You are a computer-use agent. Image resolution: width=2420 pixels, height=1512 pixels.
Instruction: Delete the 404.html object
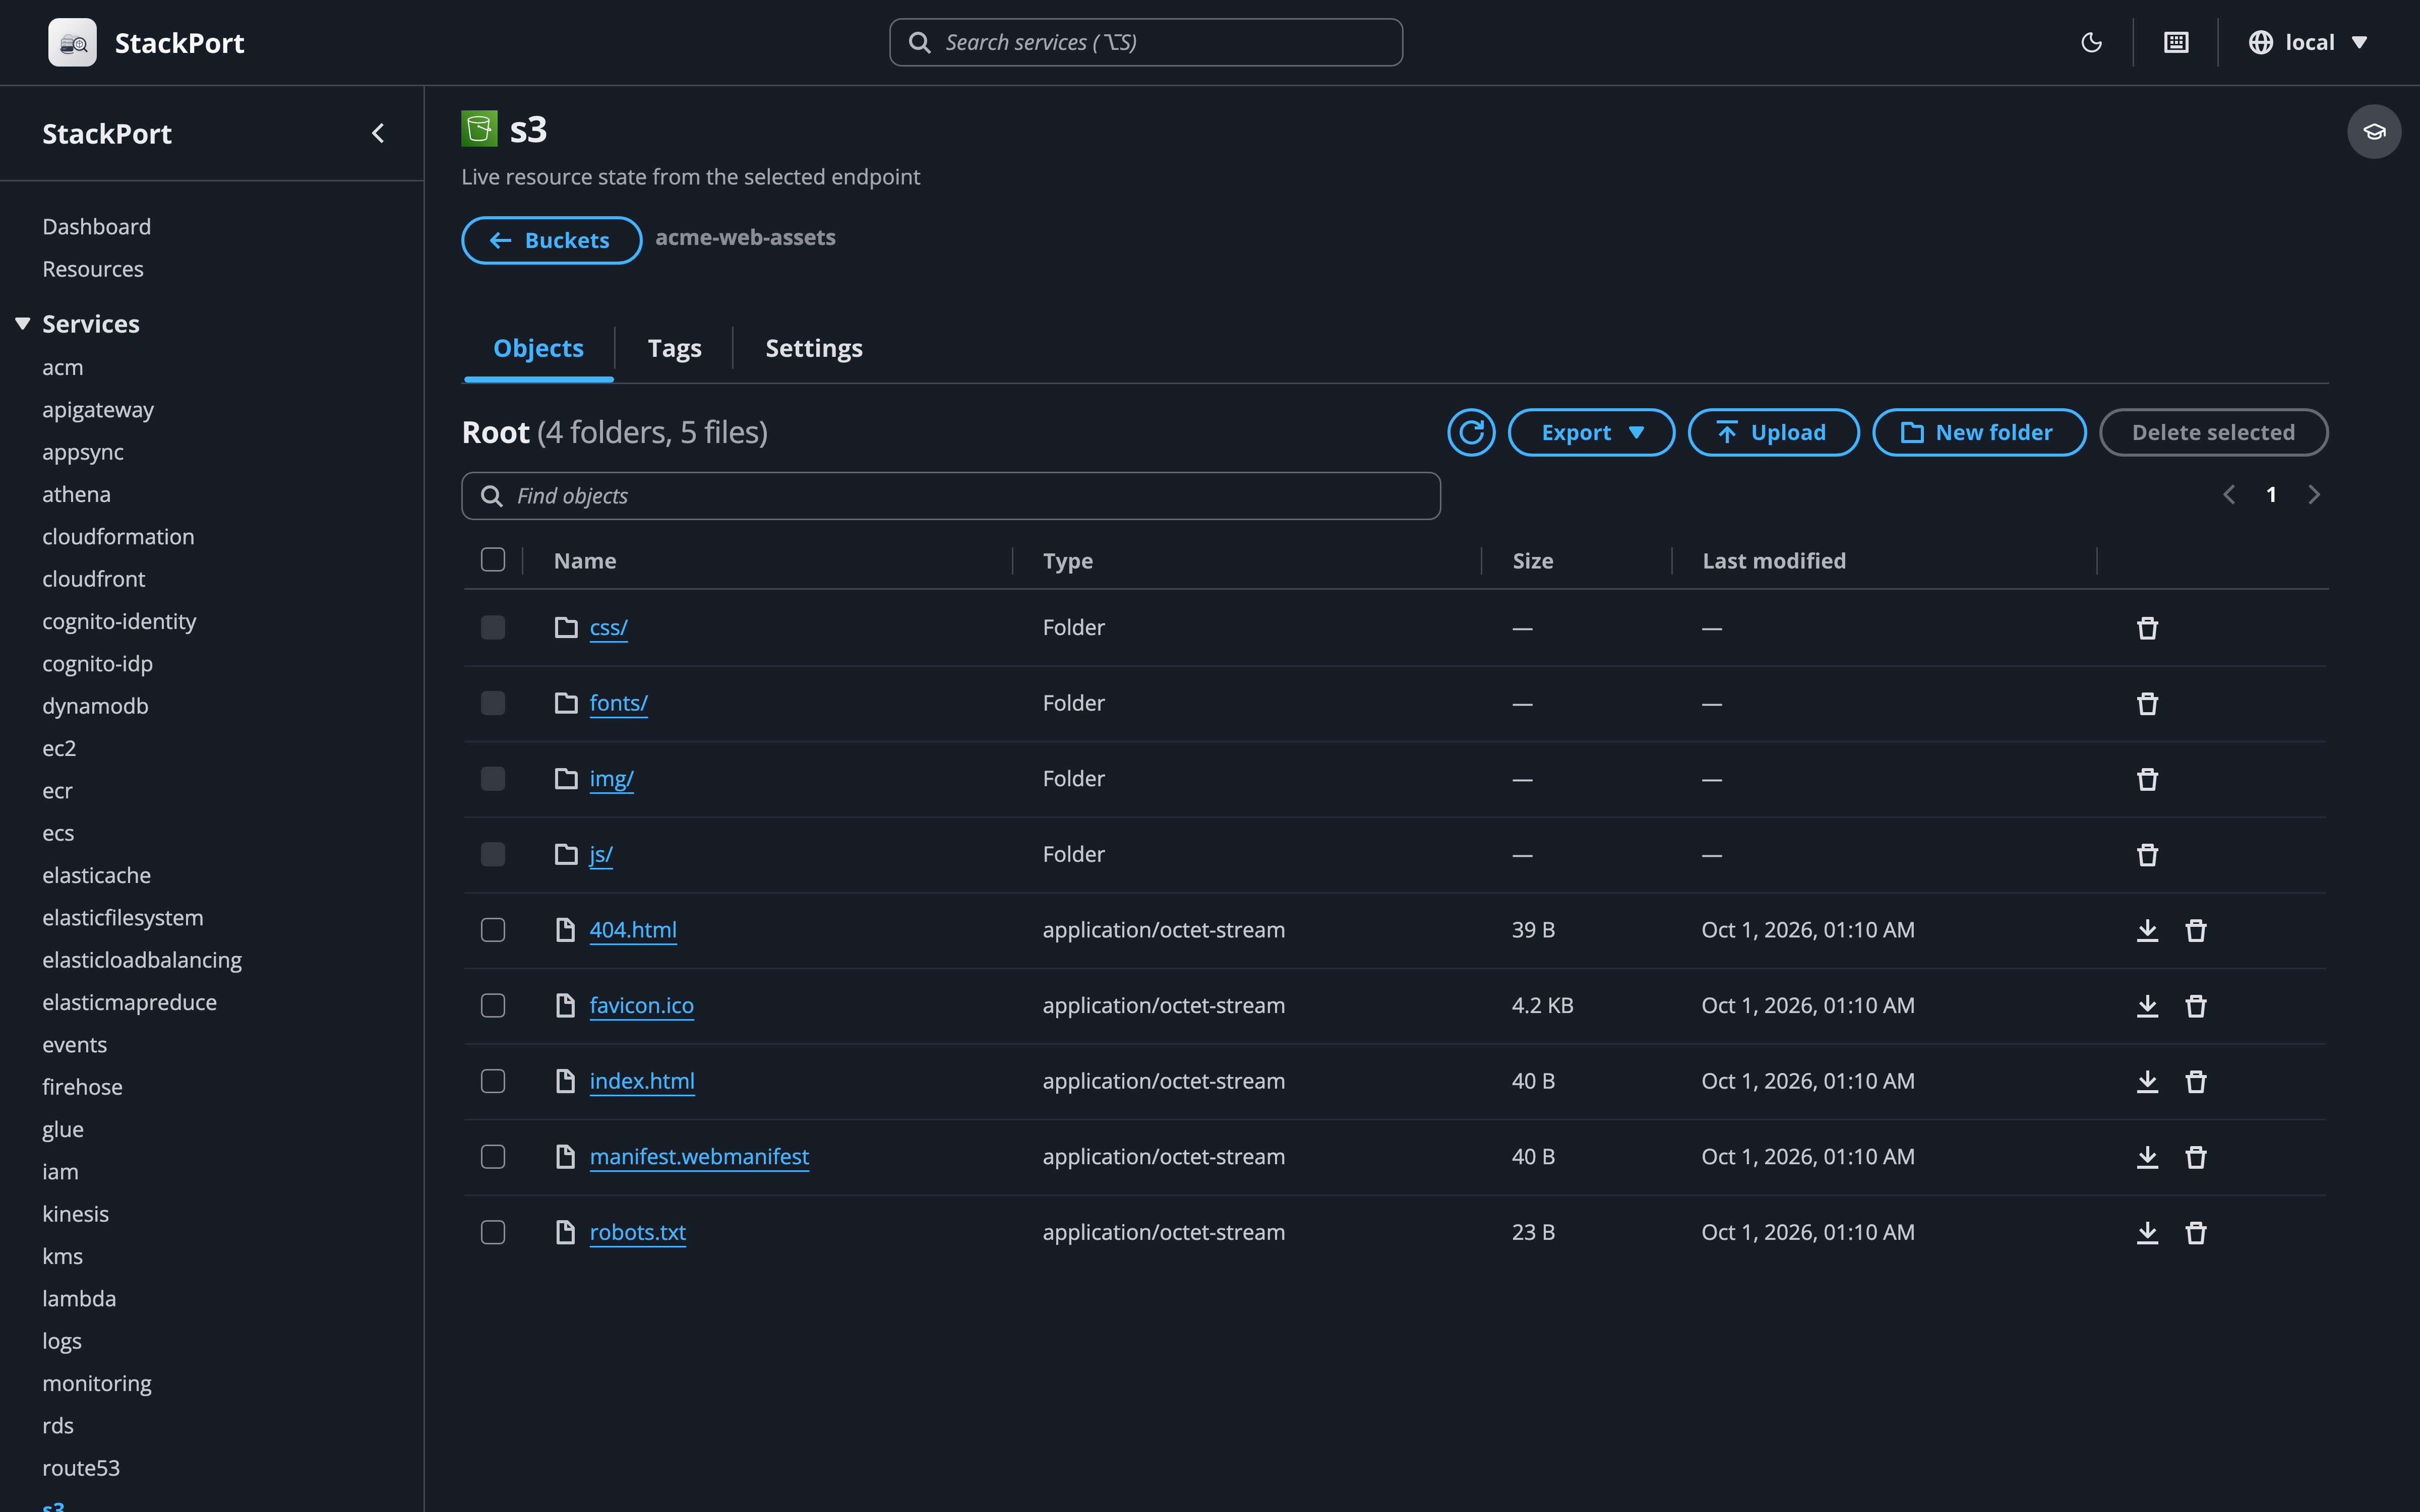pyautogui.click(x=2196, y=930)
